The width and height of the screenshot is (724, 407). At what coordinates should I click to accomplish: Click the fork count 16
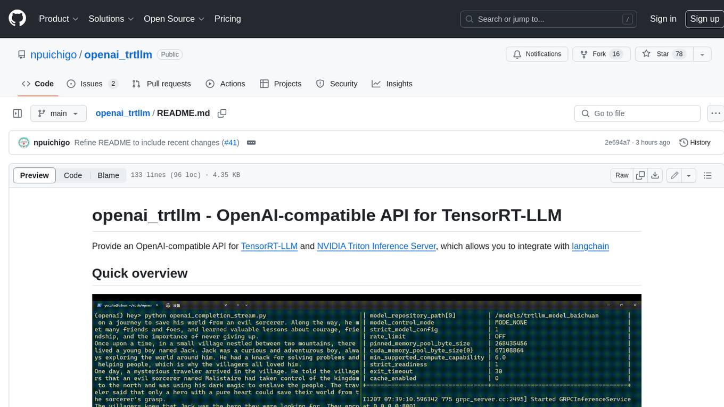(616, 54)
